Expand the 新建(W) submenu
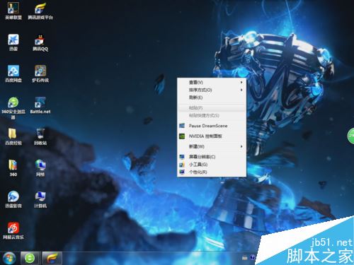This screenshot has height=265, width=354. point(212,146)
